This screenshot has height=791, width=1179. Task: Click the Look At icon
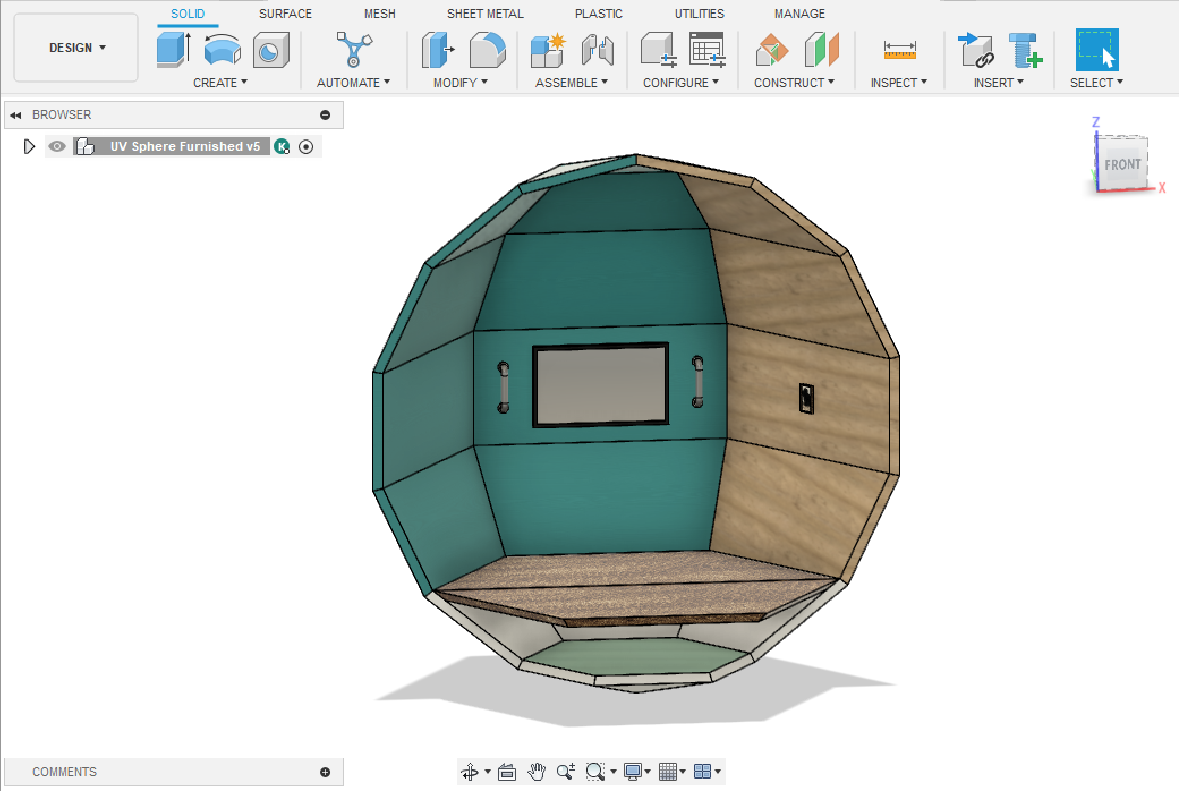506,772
